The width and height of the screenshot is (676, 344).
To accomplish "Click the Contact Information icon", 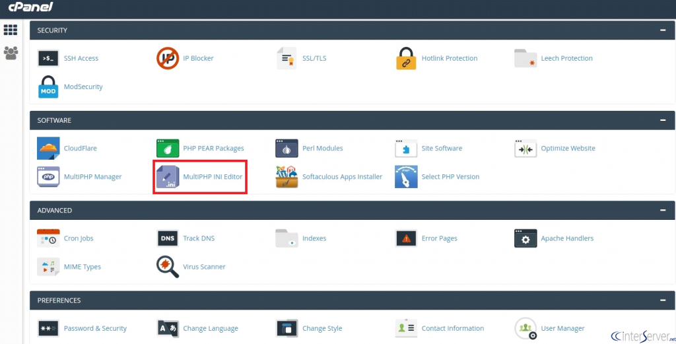I will click(406, 328).
